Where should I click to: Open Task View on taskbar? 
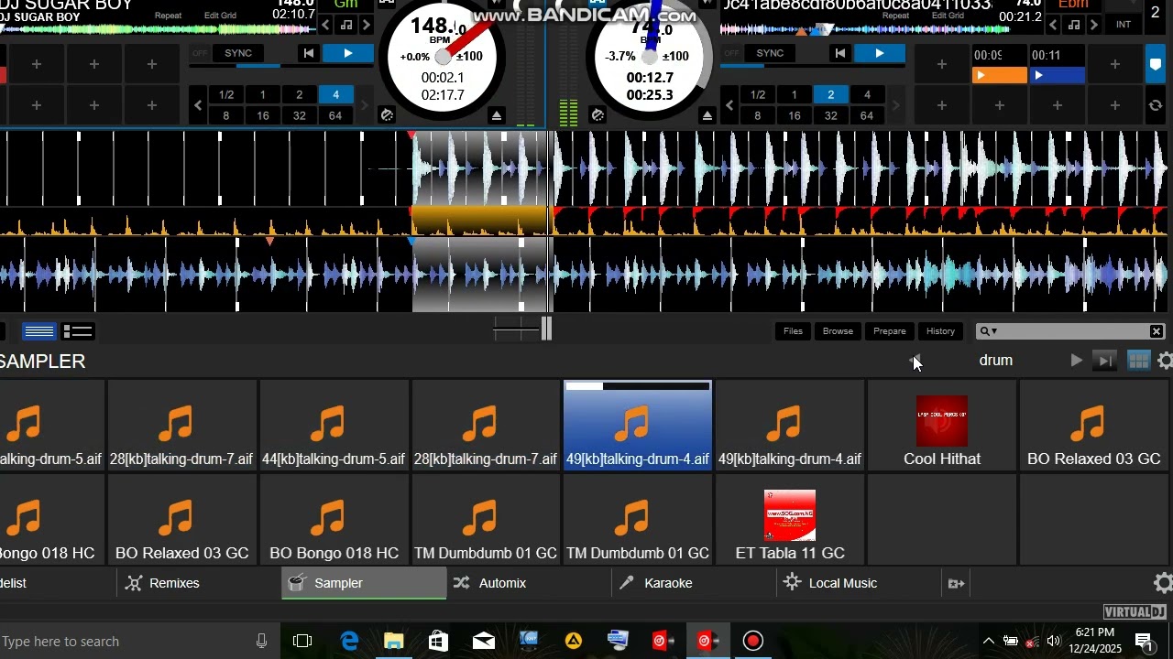click(302, 642)
